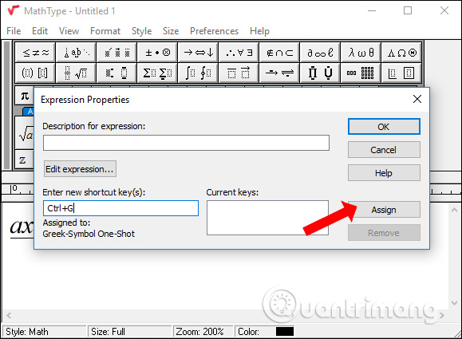Open the relational symbols palette (≤≠≈)

click(x=35, y=53)
